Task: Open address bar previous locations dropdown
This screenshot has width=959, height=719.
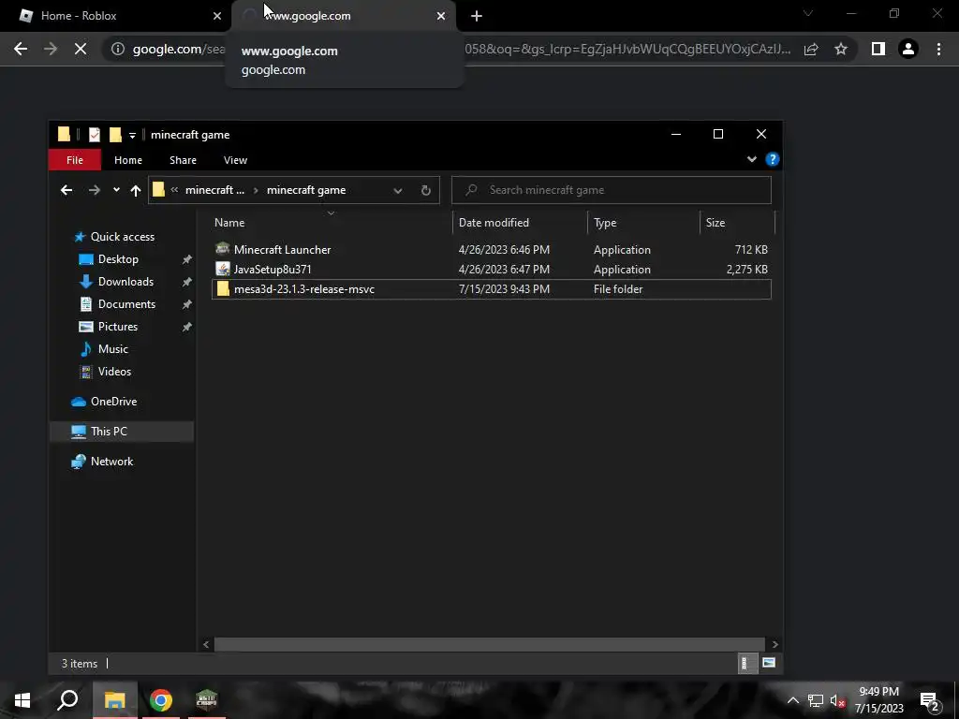Action: pos(397,190)
